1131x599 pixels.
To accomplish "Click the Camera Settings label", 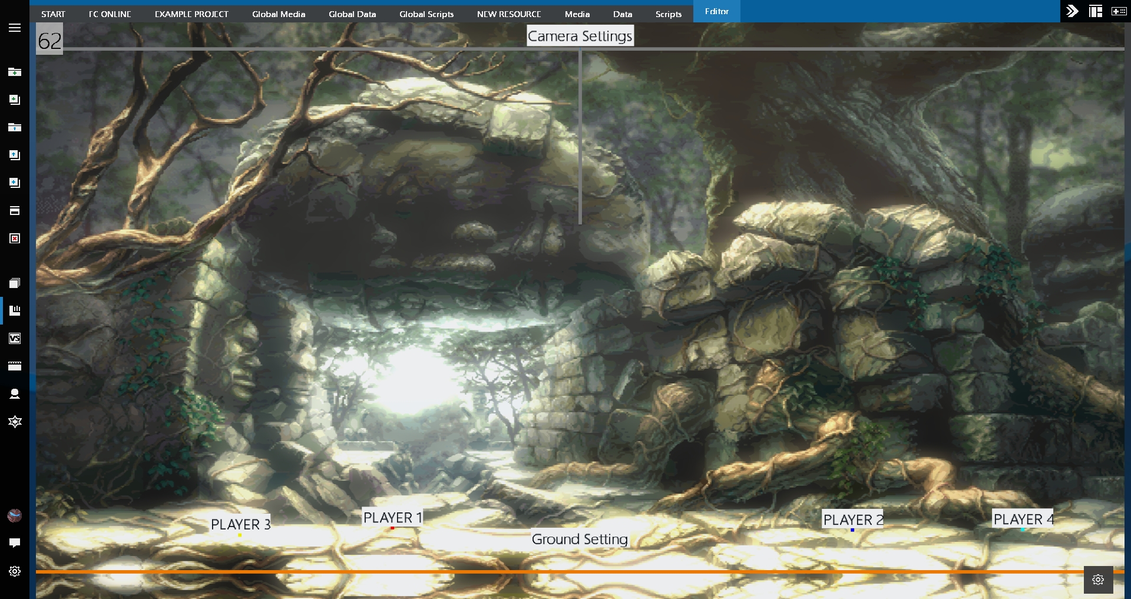I will 580,36.
